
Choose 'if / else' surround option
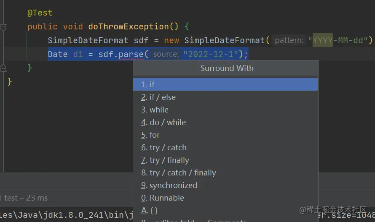[x=225, y=97]
